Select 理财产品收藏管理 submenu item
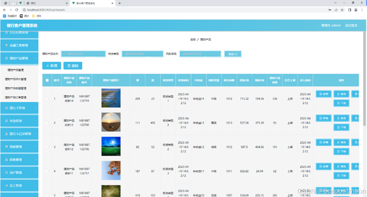Image resolution: width=367 pixels, height=197 pixels. [x=16, y=88]
